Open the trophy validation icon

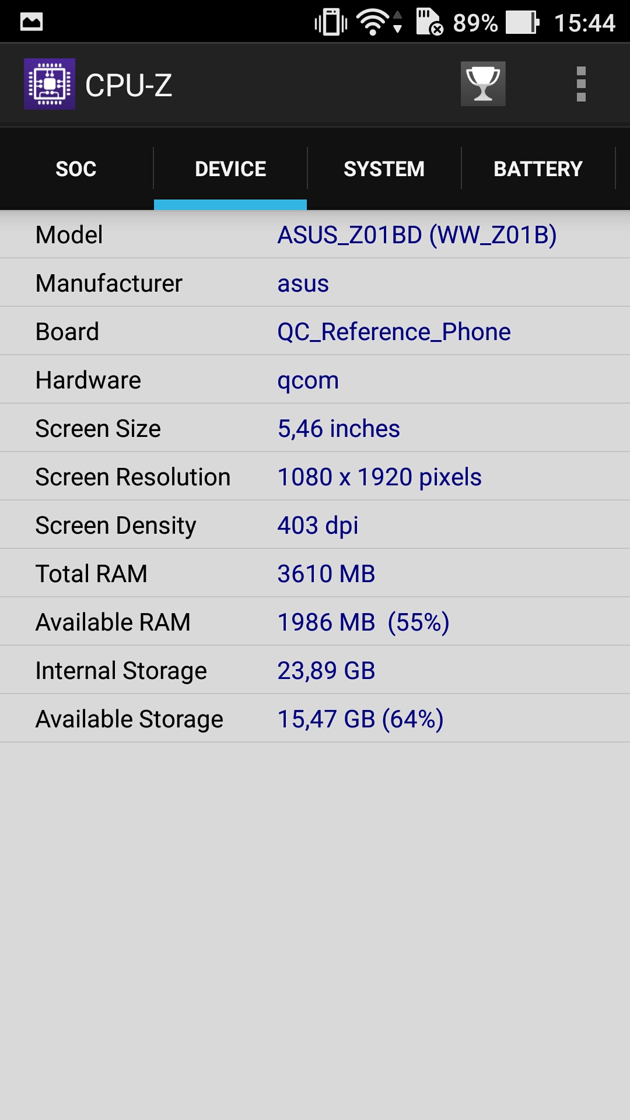click(x=483, y=84)
